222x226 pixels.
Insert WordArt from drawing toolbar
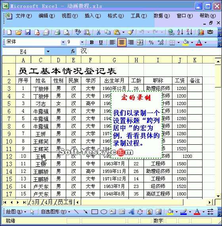(131, 212)
